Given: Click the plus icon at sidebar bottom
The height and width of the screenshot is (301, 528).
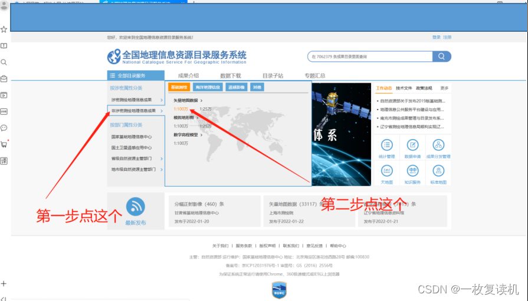Looking at the screenshot, I should pos(4,283).
